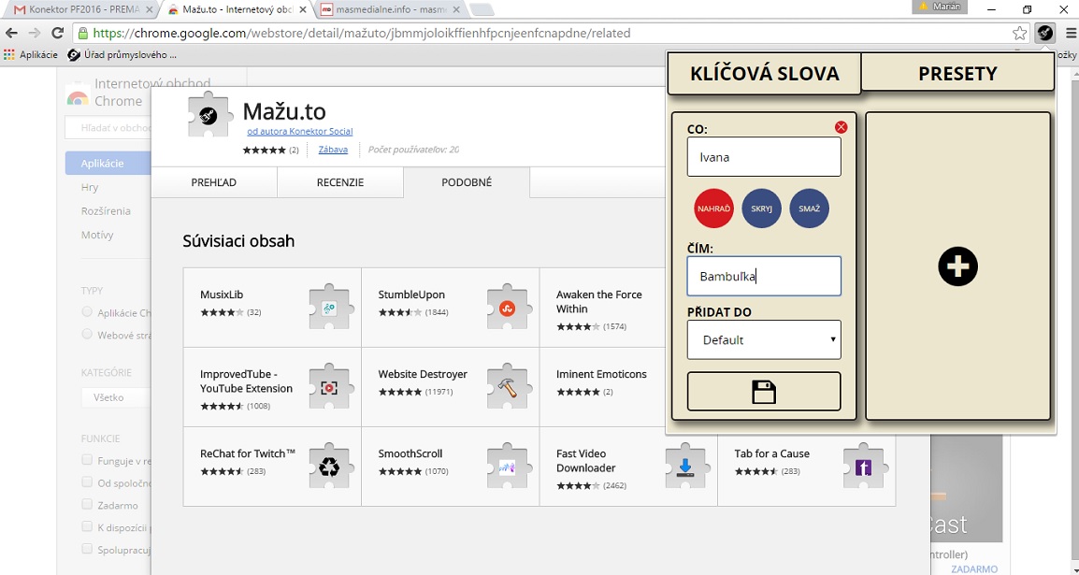Open the Website Destroyer hammer icon
The height and width of the screenshot is (575, 1079).
tap(507, 387)
